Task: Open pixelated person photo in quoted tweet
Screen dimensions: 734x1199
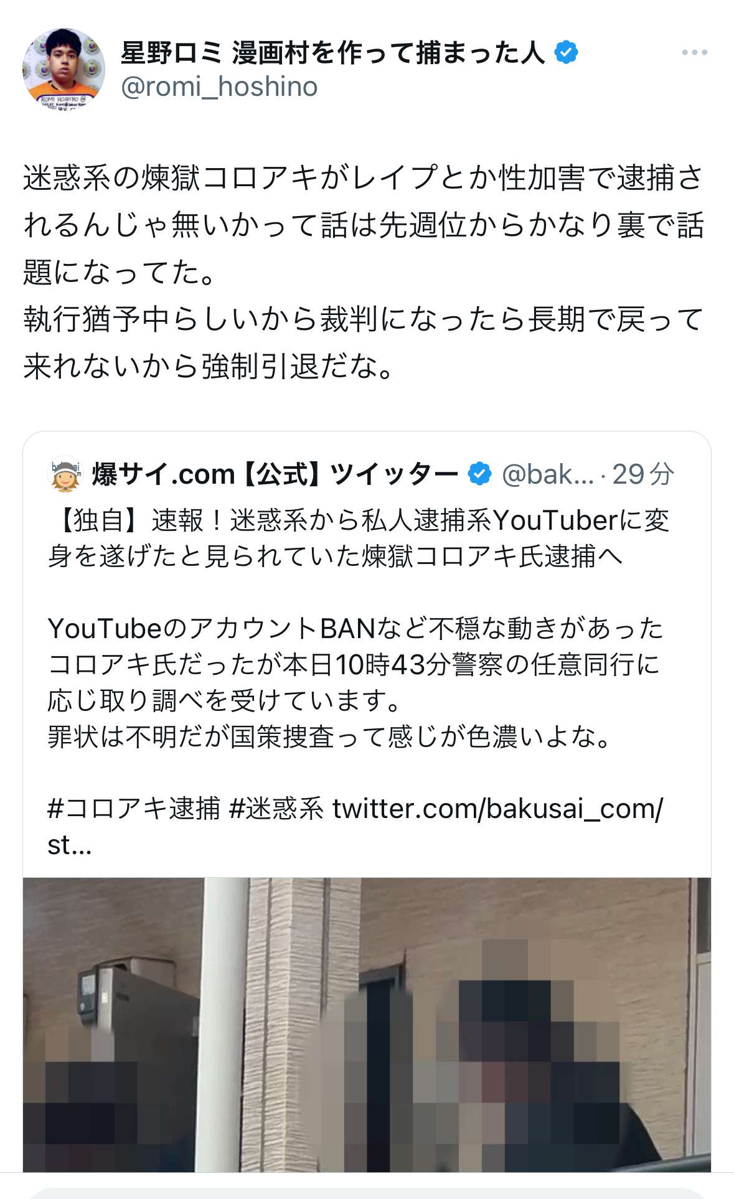Action: tap(367, 1025)
